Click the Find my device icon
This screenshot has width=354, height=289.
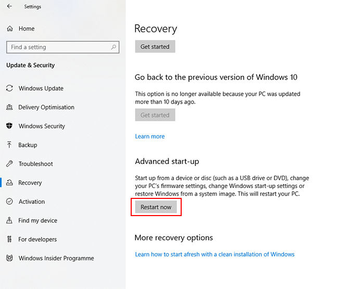tap(9, 220)
